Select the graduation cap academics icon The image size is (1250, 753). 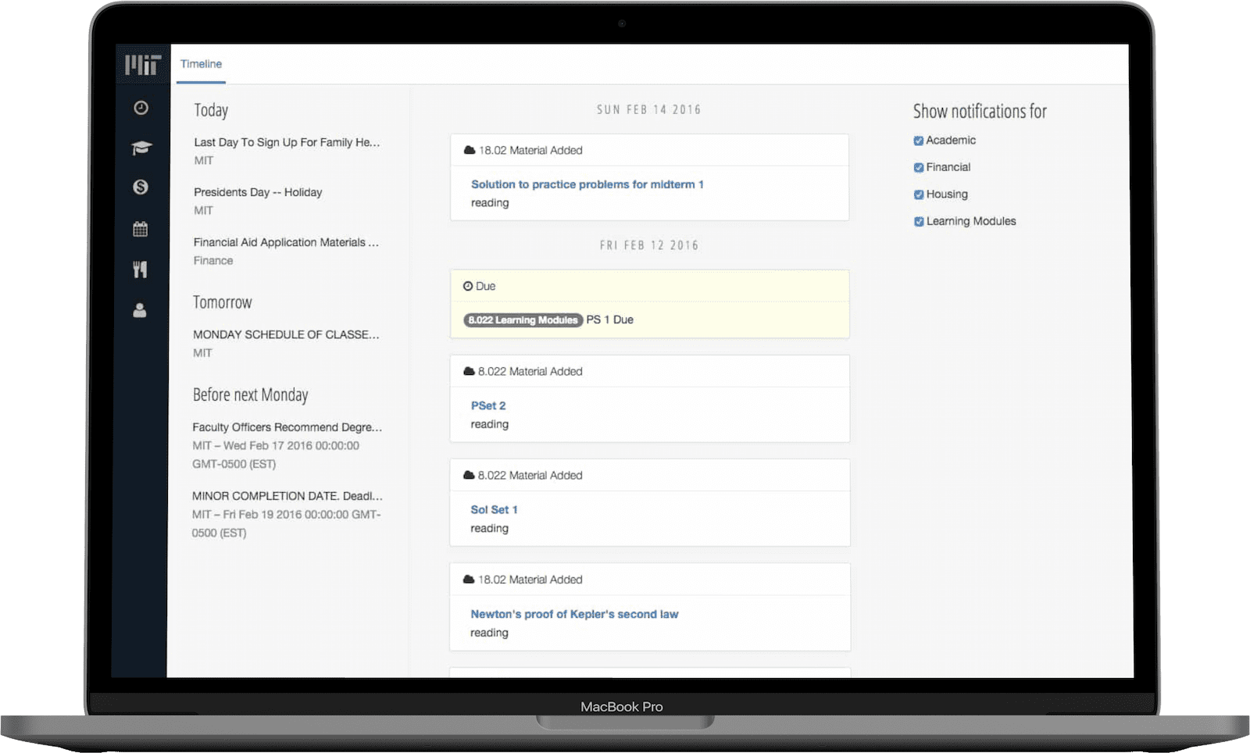[x=141, y=148]
